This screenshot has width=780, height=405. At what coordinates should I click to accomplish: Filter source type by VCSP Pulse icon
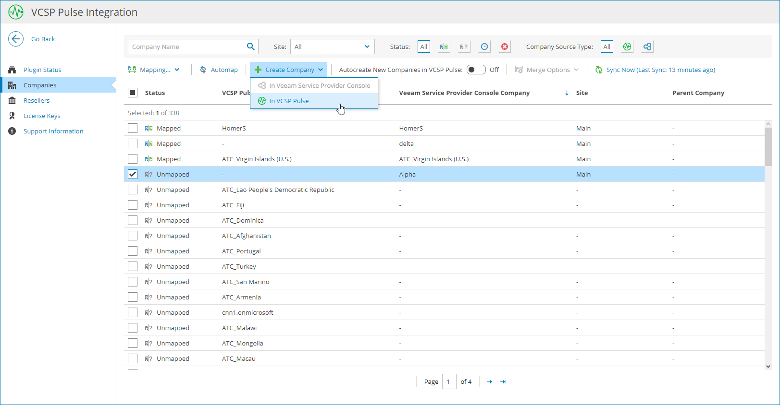(x=627, y=47)
